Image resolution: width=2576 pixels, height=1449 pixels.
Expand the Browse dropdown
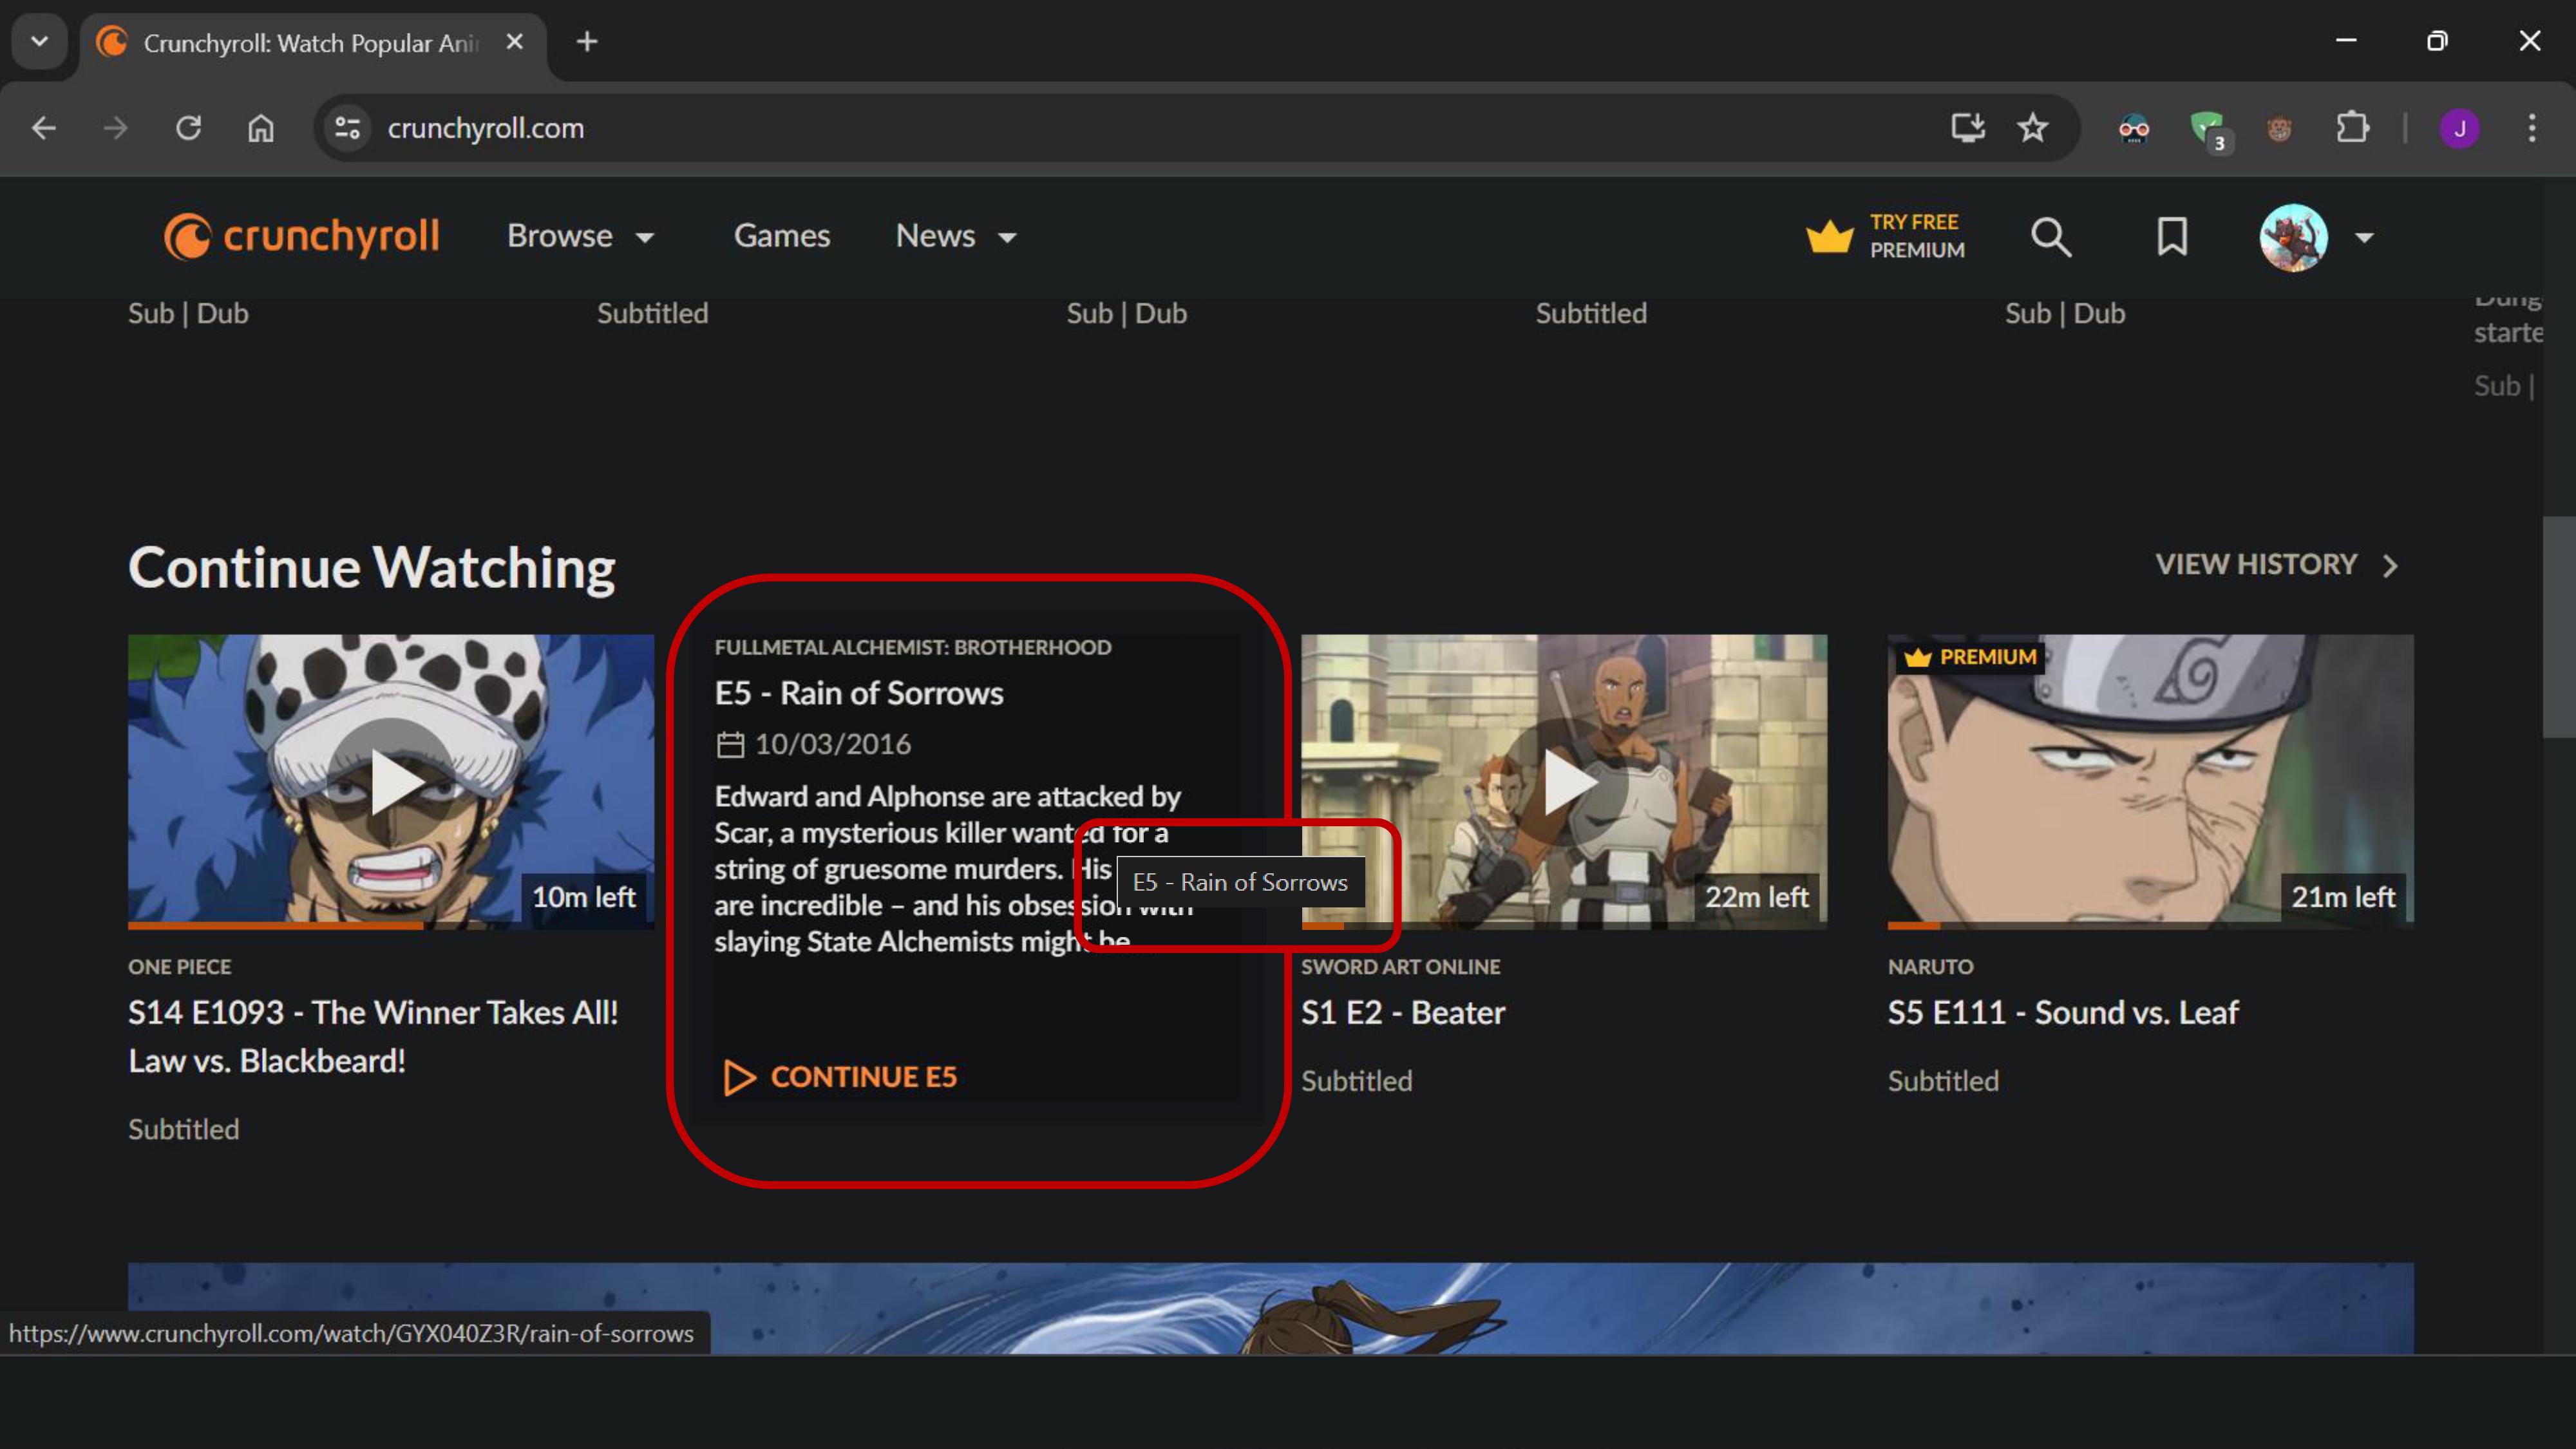581,236
